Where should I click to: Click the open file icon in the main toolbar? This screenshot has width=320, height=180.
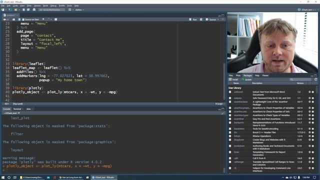[15, 9]
